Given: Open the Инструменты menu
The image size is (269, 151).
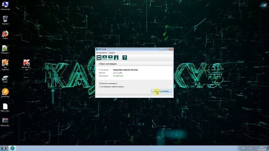Looking at the screenshot, I should click(x=102, y=53).
